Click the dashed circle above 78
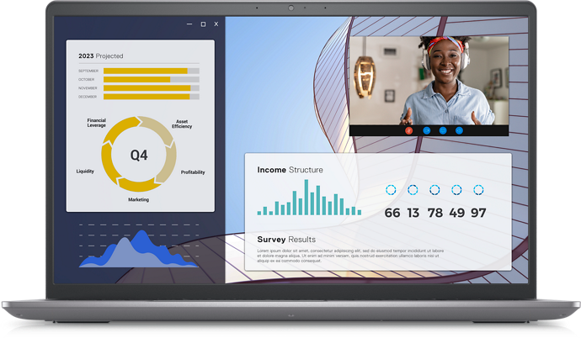This screenshot has height=338, width=581. pos(434,190)
